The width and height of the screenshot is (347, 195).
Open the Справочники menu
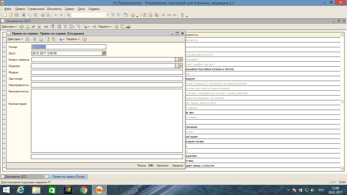point(36,9)
